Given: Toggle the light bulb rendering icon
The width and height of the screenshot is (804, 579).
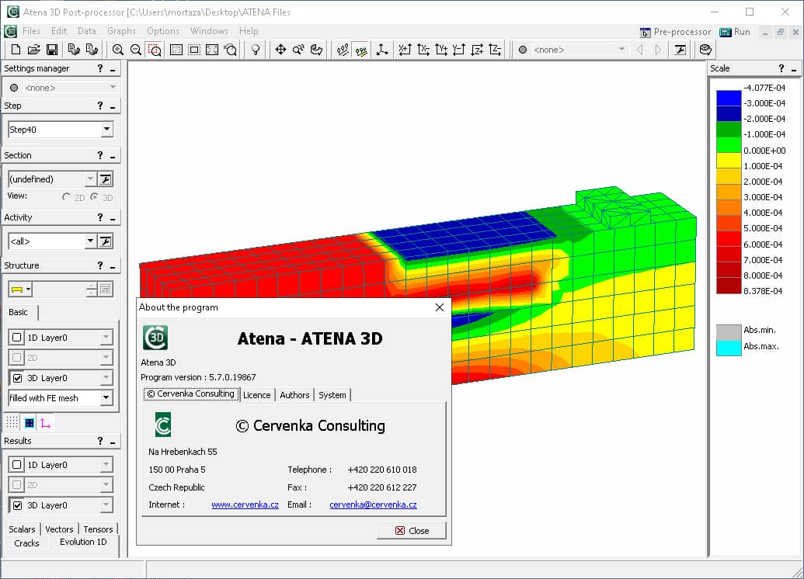Looking at the screenshot, I should click(256, 49).
